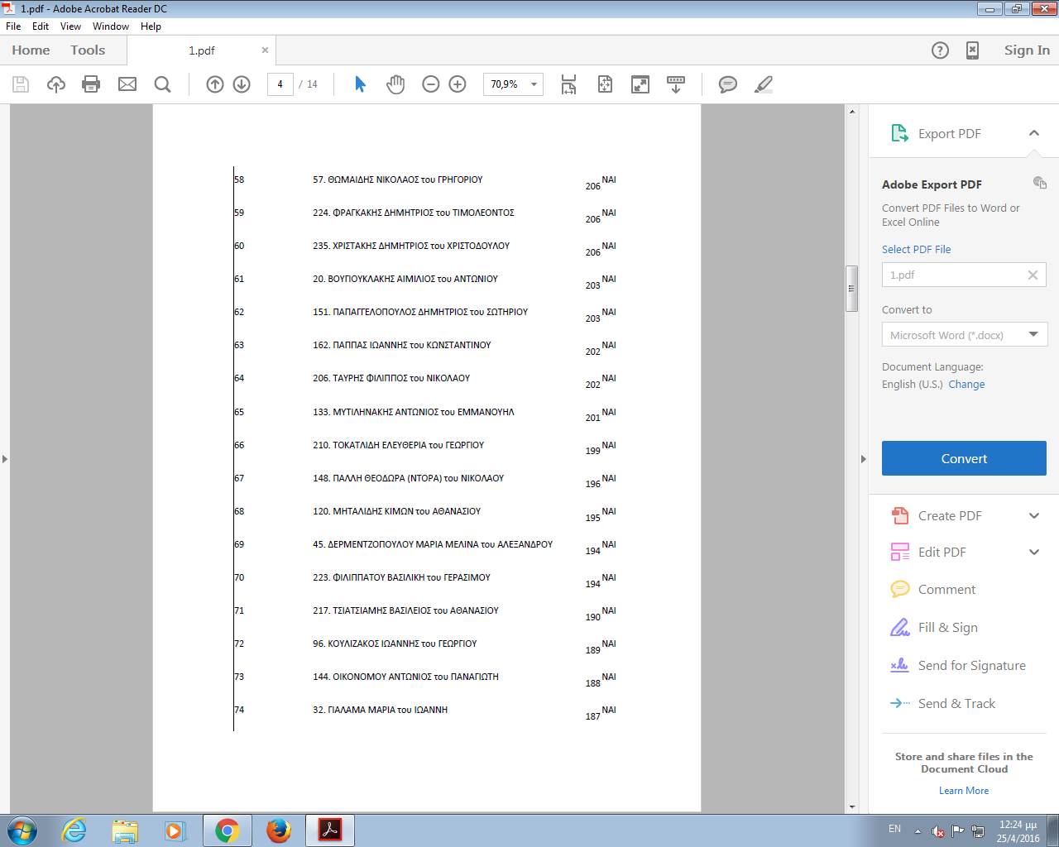
Task: Open the Send & Track tool
Action: [x=943, y=703]
